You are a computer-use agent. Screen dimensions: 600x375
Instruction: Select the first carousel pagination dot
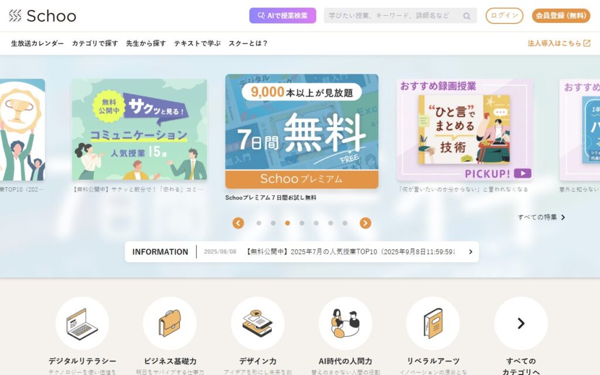coord(258,223)
